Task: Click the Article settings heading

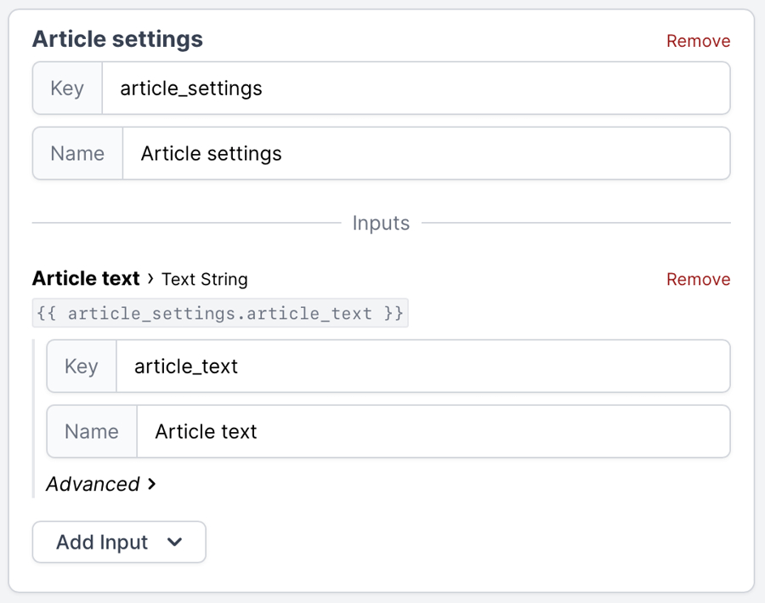Action: pyautogui.click(x=117, y=38)
